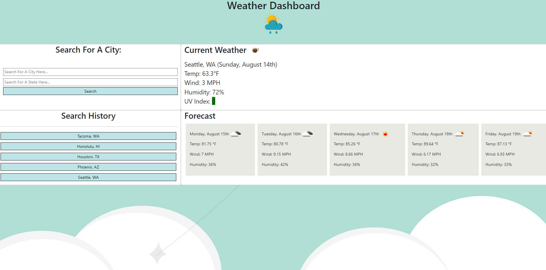The height and width of the screenshot is (270, 546).
Task: Click the Seattle, WA current date heading
Action: (231, 65)
